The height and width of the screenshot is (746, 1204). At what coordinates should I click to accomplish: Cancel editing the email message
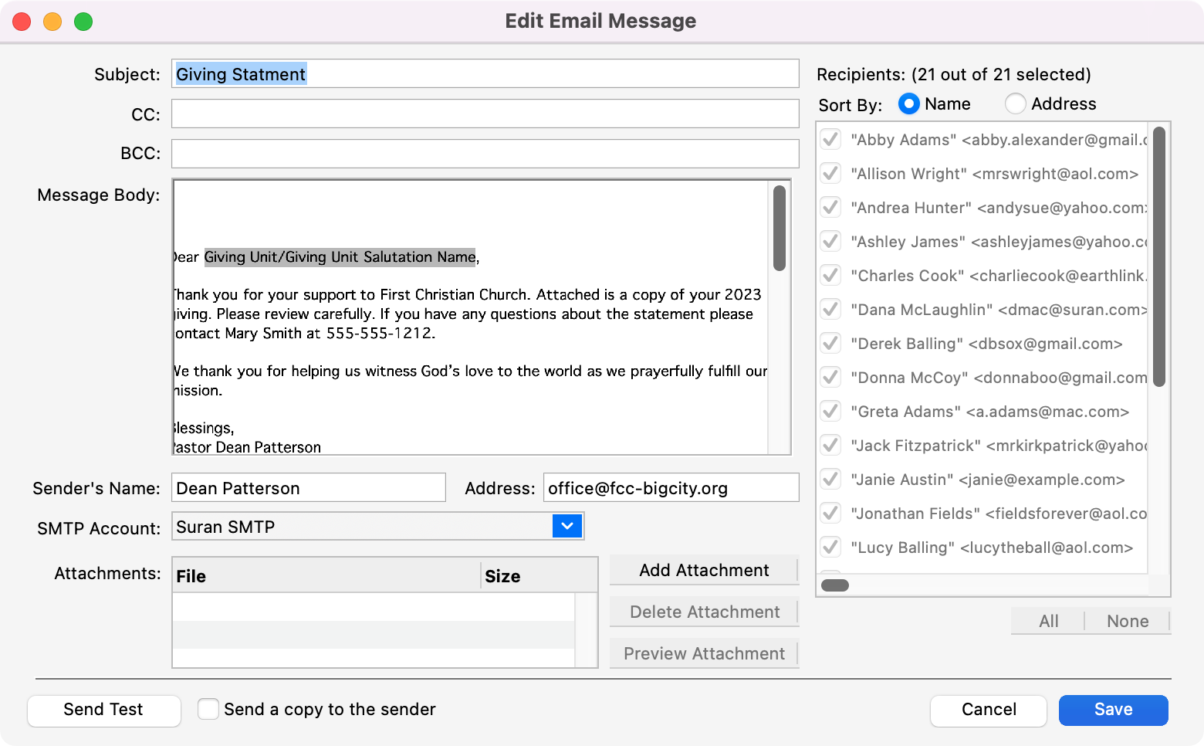coord(988,710)
